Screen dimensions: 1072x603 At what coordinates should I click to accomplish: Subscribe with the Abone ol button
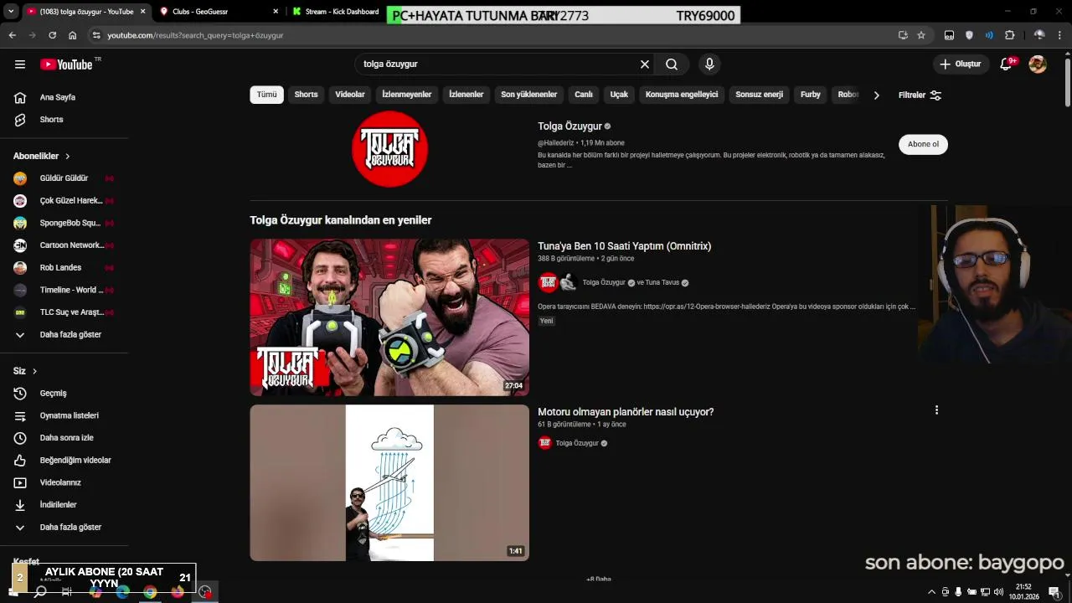tap(923, 144)
